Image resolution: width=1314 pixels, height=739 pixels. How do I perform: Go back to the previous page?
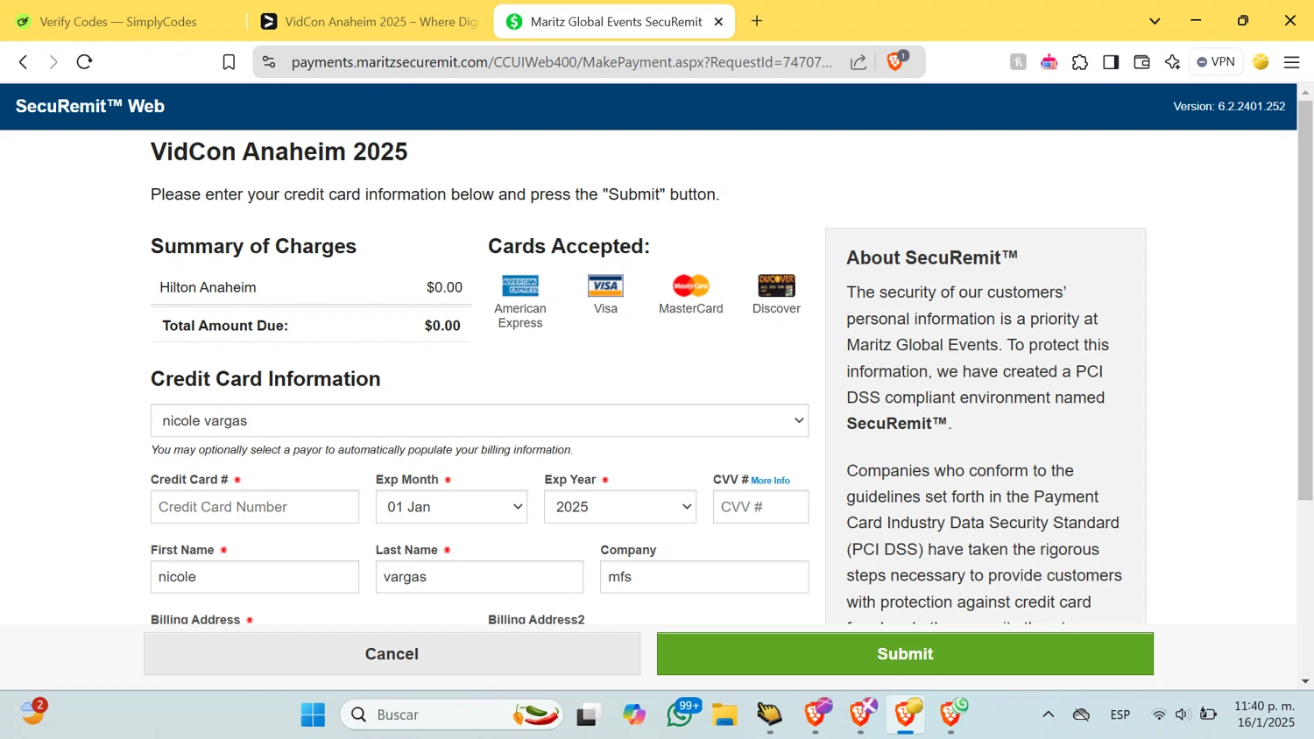(x=24, y=62)
